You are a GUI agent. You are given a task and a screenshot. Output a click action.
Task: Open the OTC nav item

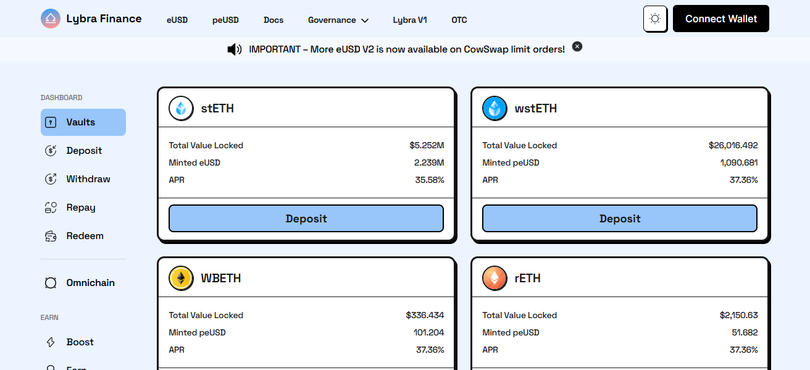pos(459,20)
